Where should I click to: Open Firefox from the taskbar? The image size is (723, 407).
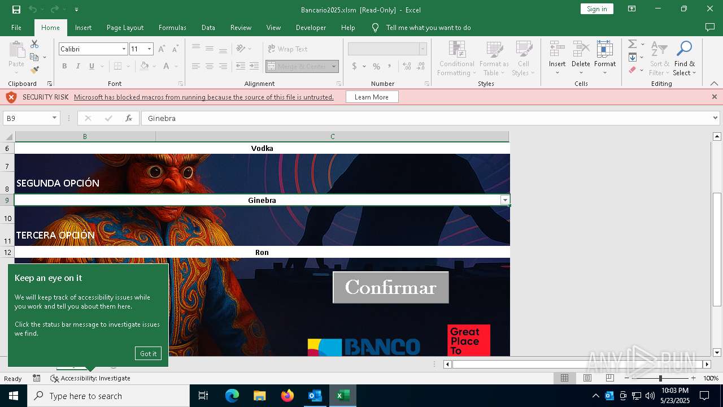[288, 396]
